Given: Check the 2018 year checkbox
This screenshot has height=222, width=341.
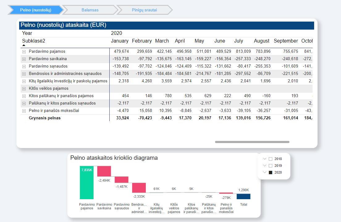Looking at the screenshot, I should (271, 159).
